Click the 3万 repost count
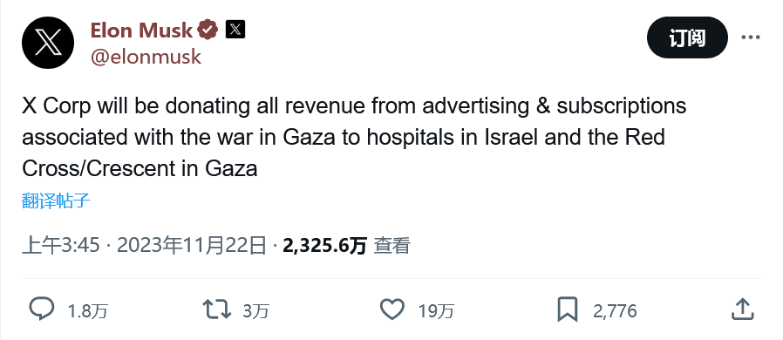Viewport: 783px width, 340px height. pos(256,311)
